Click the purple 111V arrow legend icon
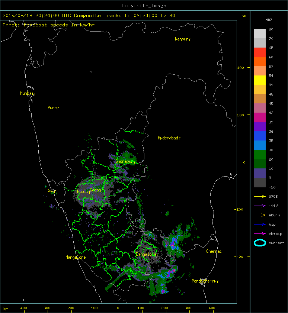This screenshot has height=313, width=288. coord(260,206)
